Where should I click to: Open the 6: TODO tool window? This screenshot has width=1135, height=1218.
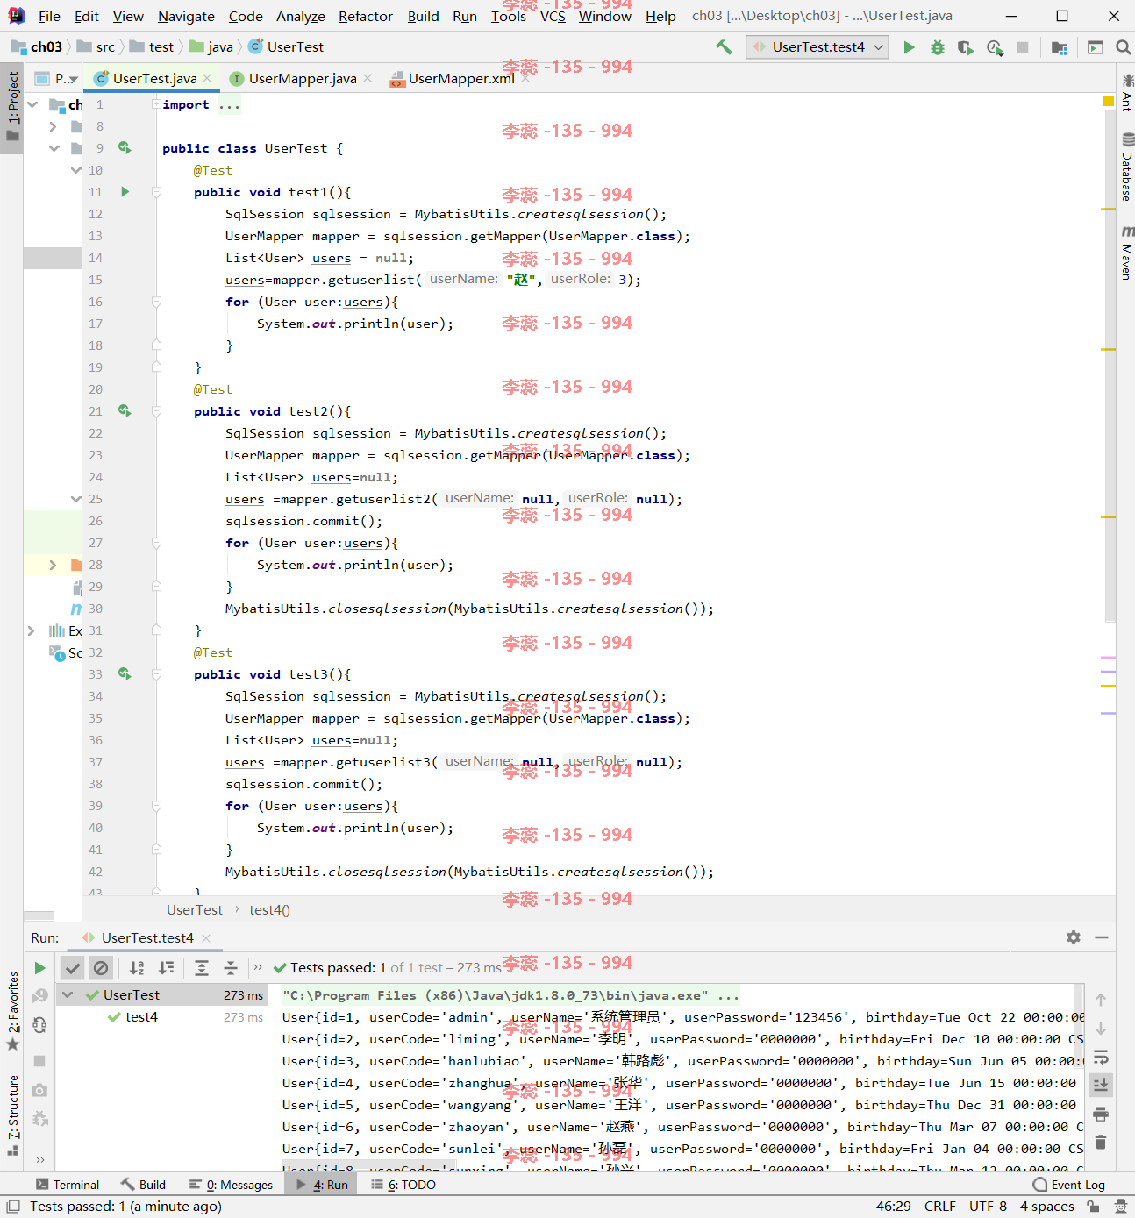(403, 1185)
